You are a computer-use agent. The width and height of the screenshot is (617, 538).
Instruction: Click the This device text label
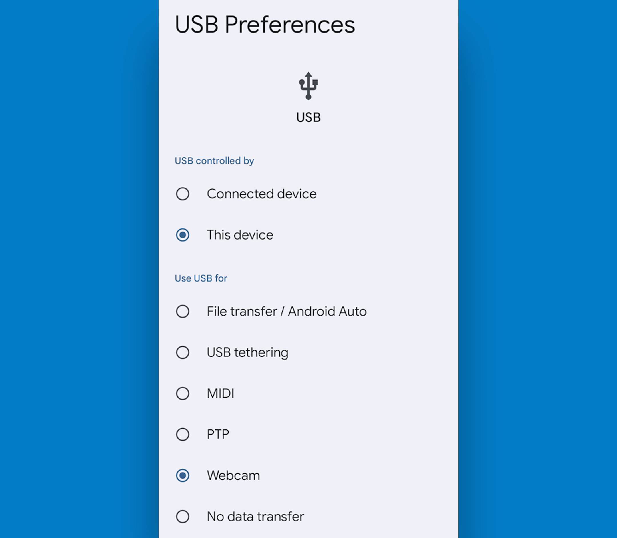coord(239,235)
